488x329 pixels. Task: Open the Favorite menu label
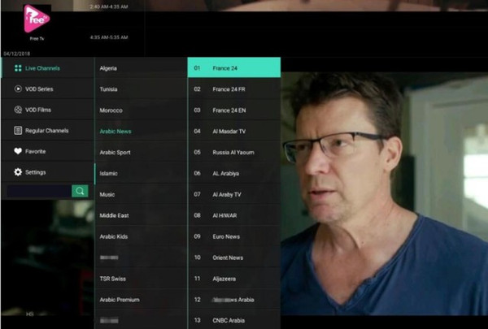point(36,151)
